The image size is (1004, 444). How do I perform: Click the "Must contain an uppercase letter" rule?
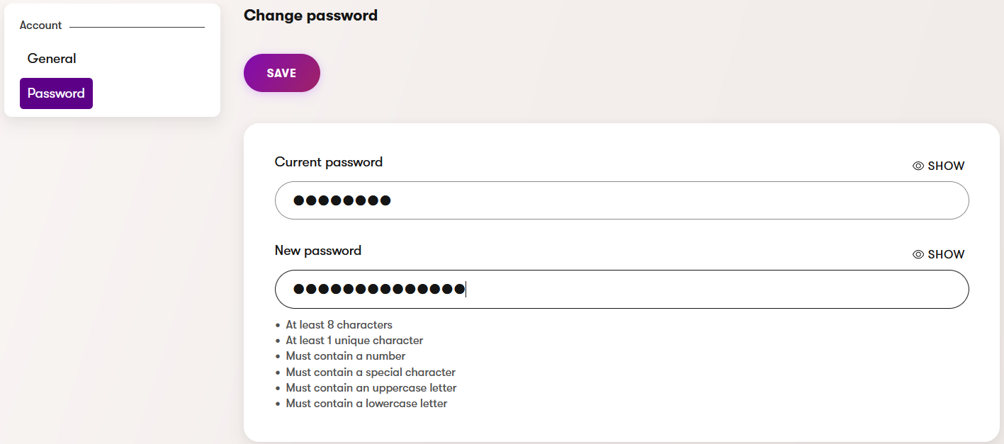click(x=371, y=388)
